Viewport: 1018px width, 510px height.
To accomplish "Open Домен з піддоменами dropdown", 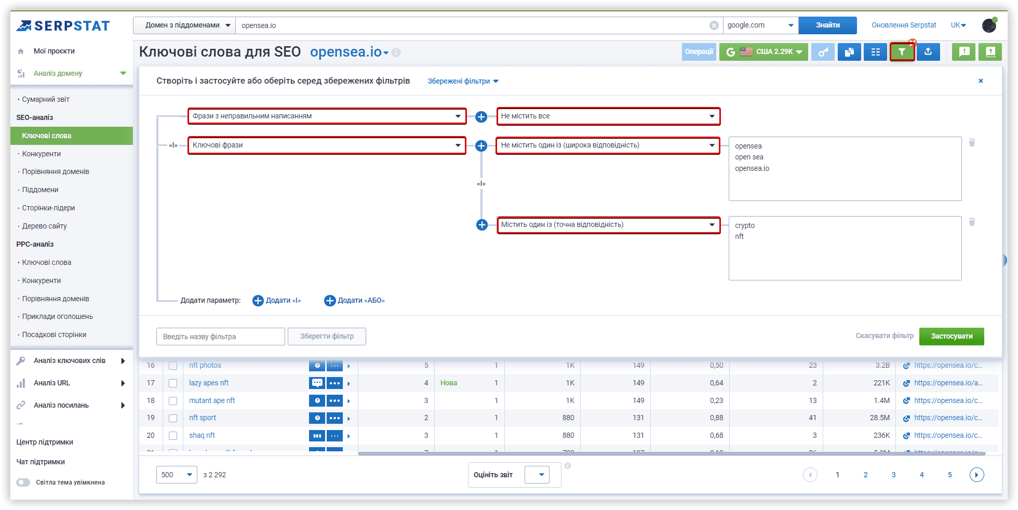I will coord(184,25).
